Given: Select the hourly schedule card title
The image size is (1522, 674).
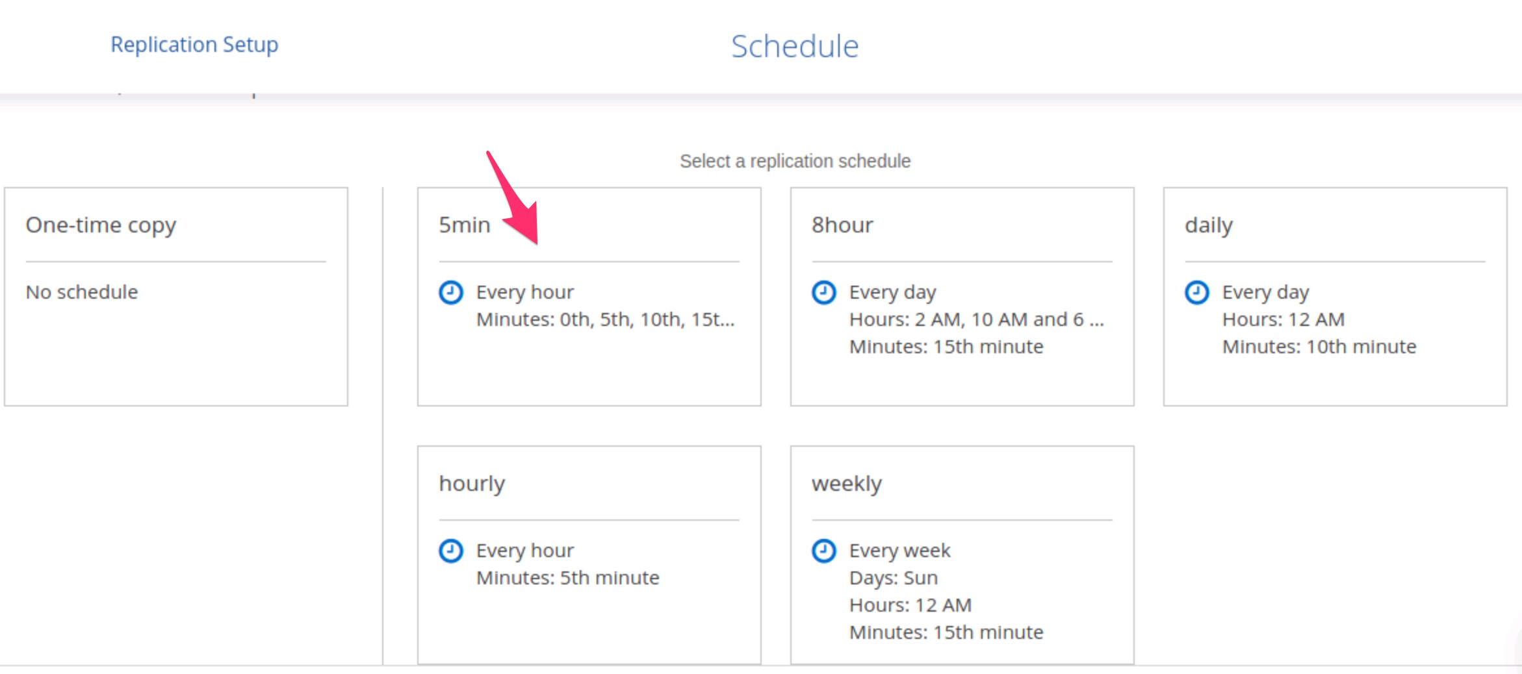Looking at the screenshot, I should click(471, 484).
